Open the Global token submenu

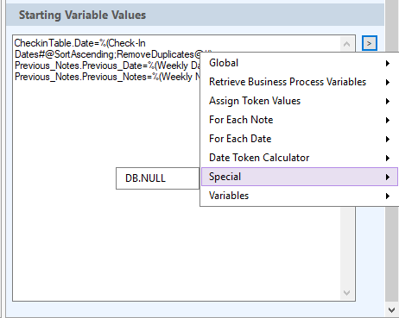click(x=300, y=63)
